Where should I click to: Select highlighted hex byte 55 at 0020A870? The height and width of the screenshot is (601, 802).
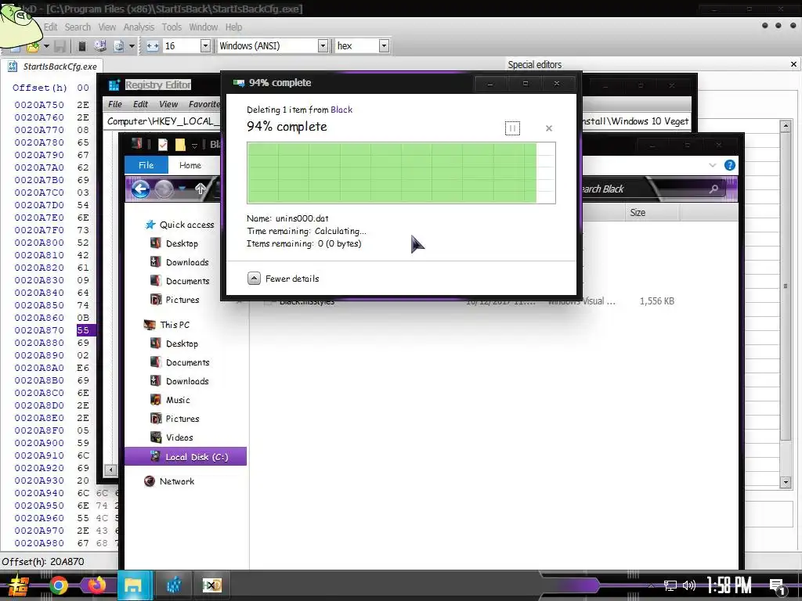[83, 330]
